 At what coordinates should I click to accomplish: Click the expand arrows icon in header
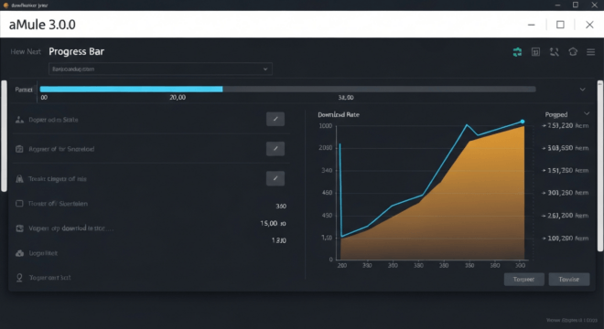click(x=554, y=52)
